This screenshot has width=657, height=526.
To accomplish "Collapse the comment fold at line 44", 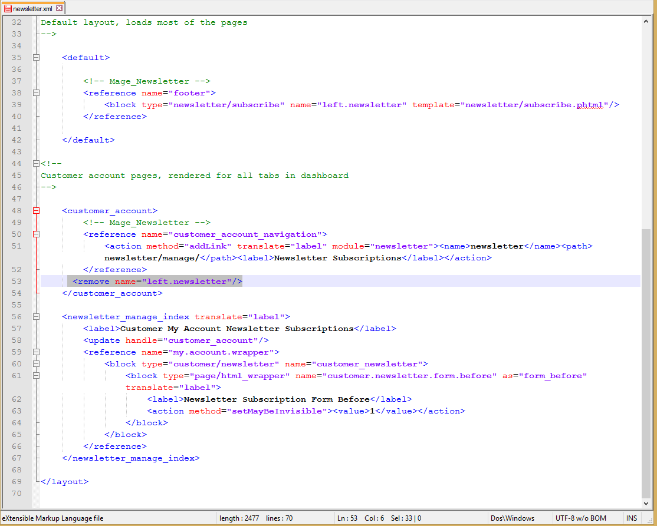I will [37, 164].
